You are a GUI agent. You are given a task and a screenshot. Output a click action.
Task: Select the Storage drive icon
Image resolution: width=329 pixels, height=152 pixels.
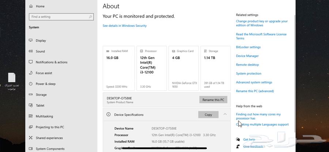[31, 94]
